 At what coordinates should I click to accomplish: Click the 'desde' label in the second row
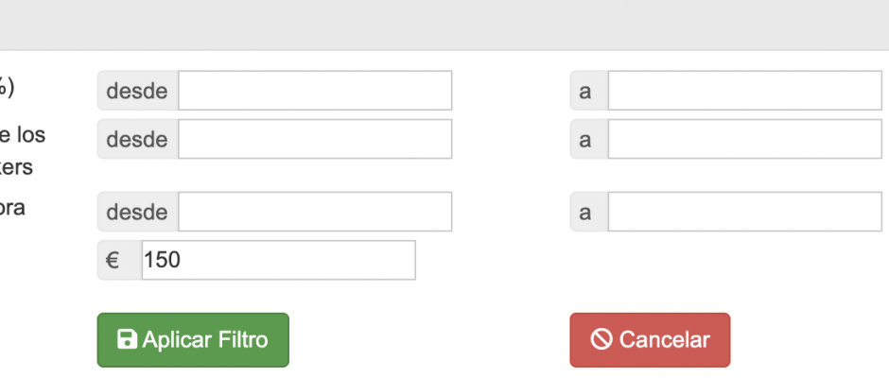(x=138, y=139)
